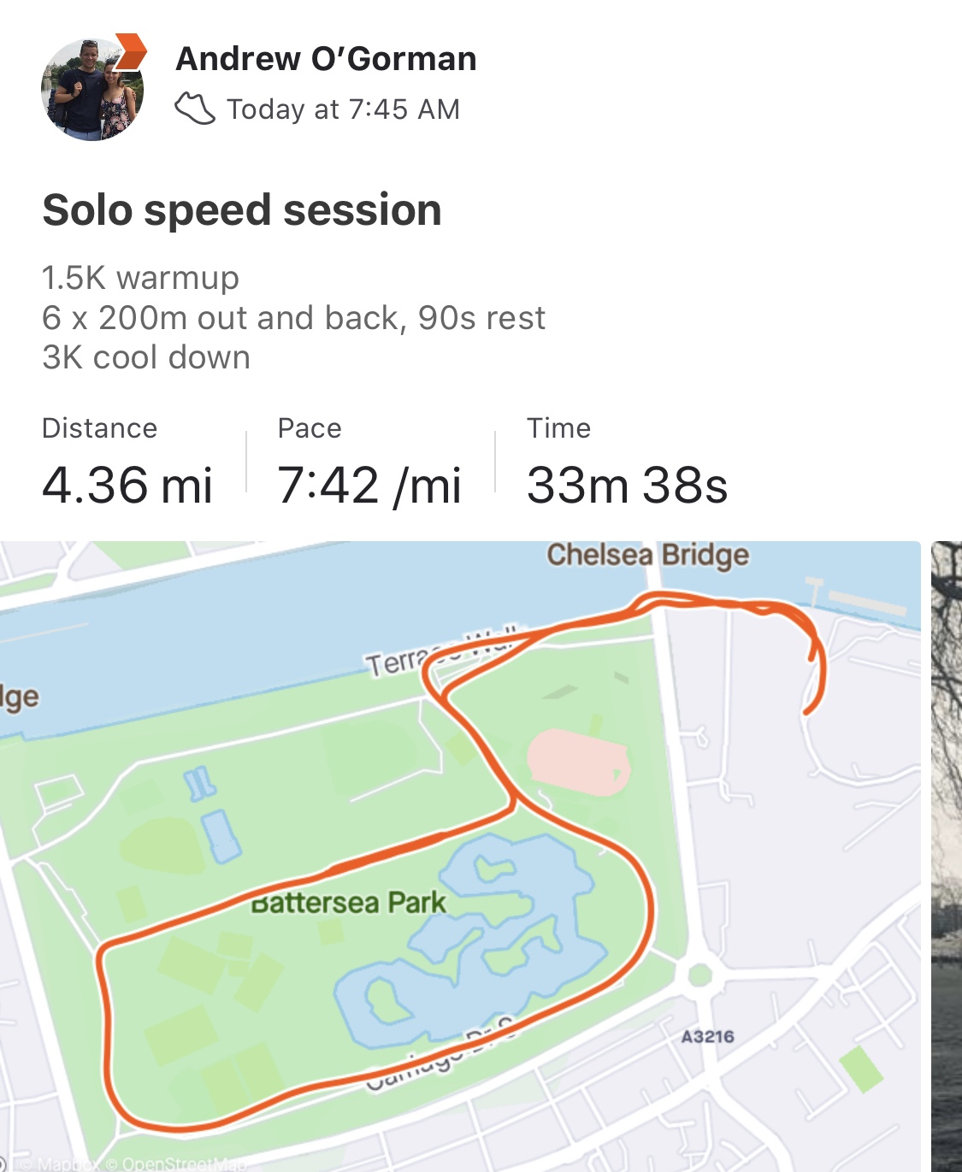This screenshot has width=962, height=1172.
Task: Click the orange Strava subscriber badge
Action: click(130, 51)
